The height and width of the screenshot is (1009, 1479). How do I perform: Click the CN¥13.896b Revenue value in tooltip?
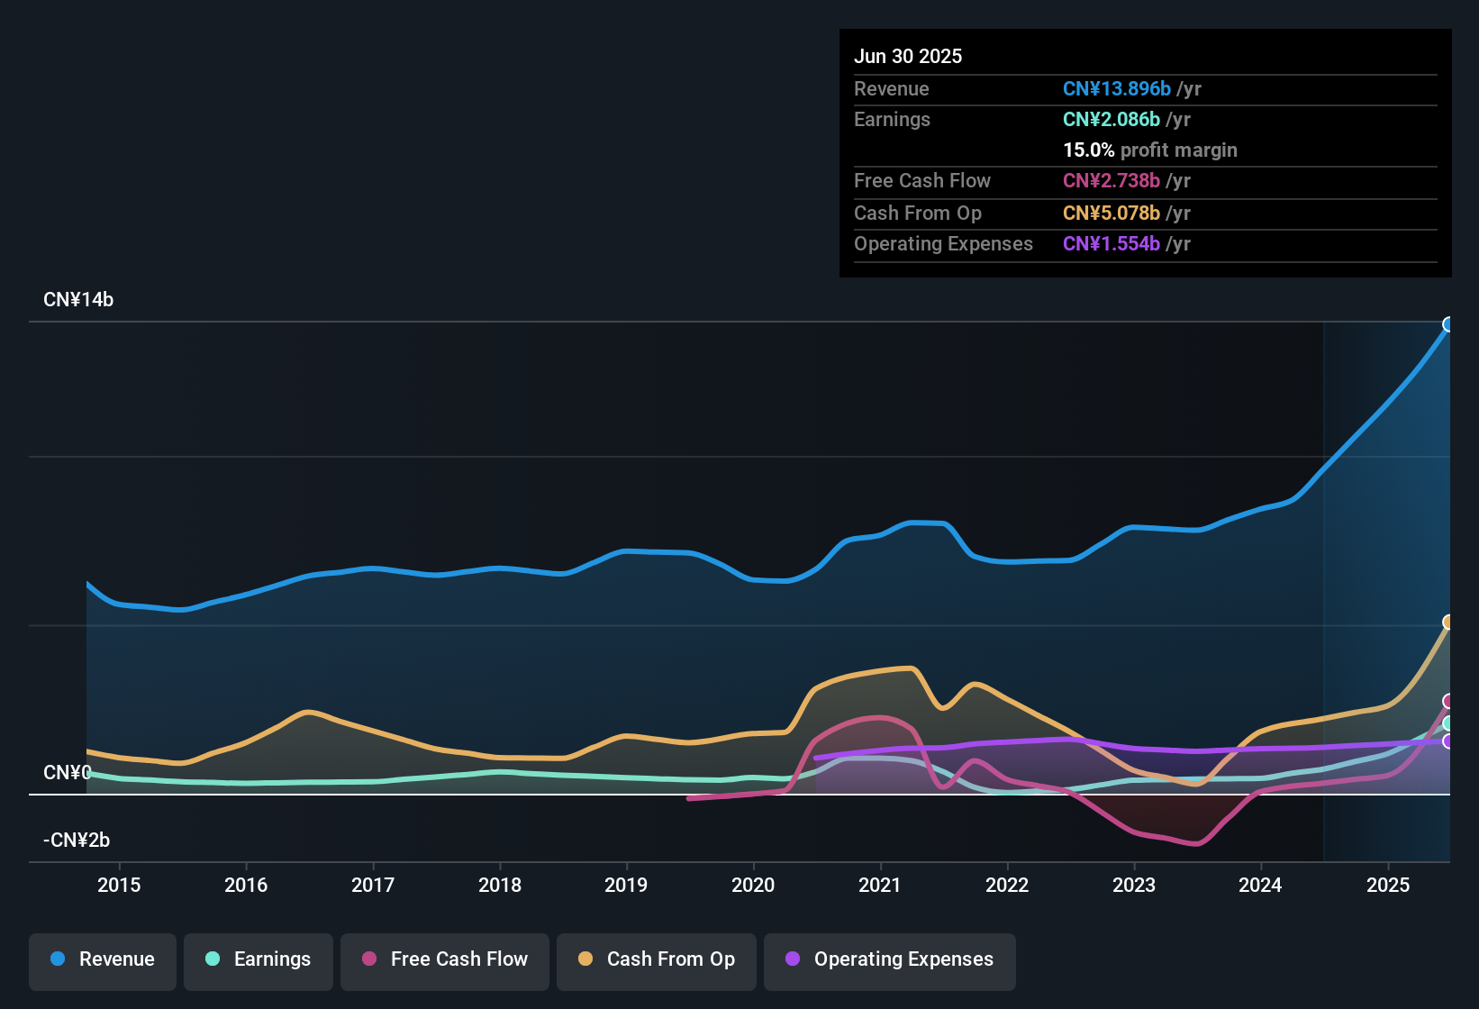click(x=1117, y=88)
